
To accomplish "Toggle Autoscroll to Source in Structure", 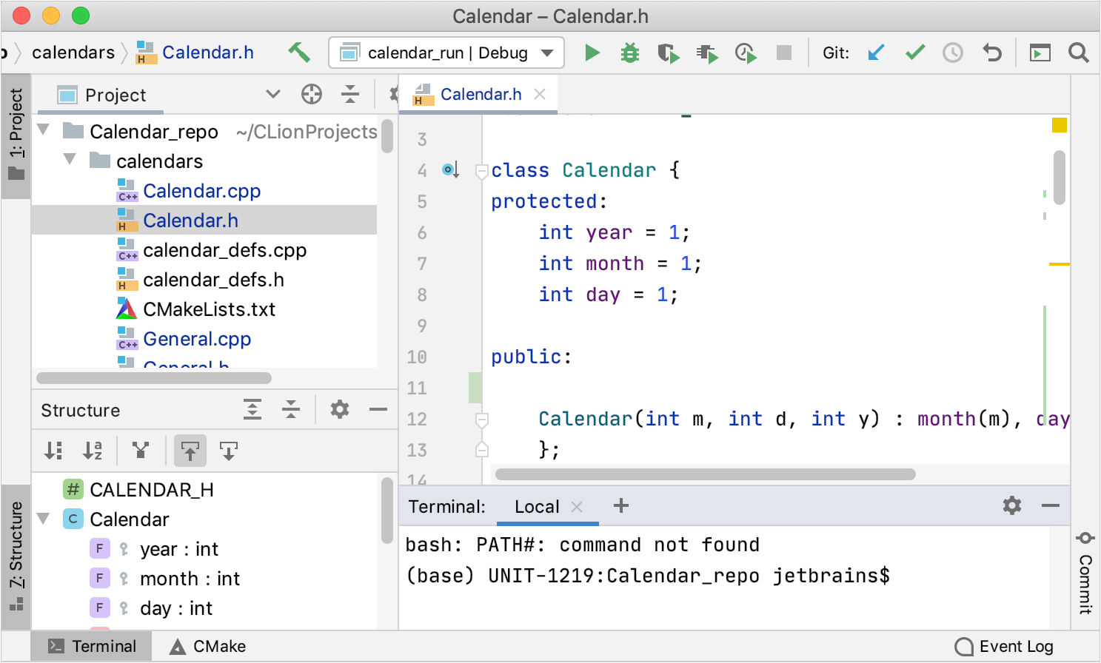I will click(190, 451).
